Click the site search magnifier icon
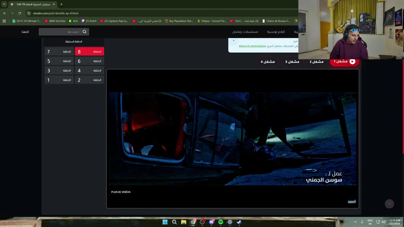This screenshot has width=404, height=227. coord(84,32)
